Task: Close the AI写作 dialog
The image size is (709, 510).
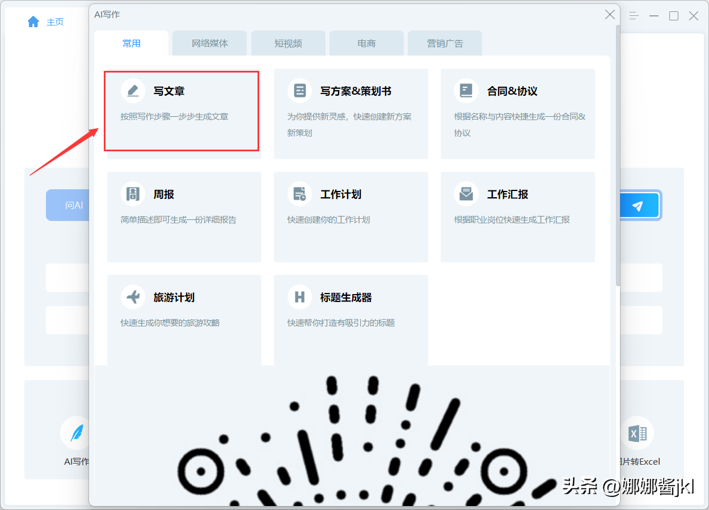Action: [x=610, y=15]
